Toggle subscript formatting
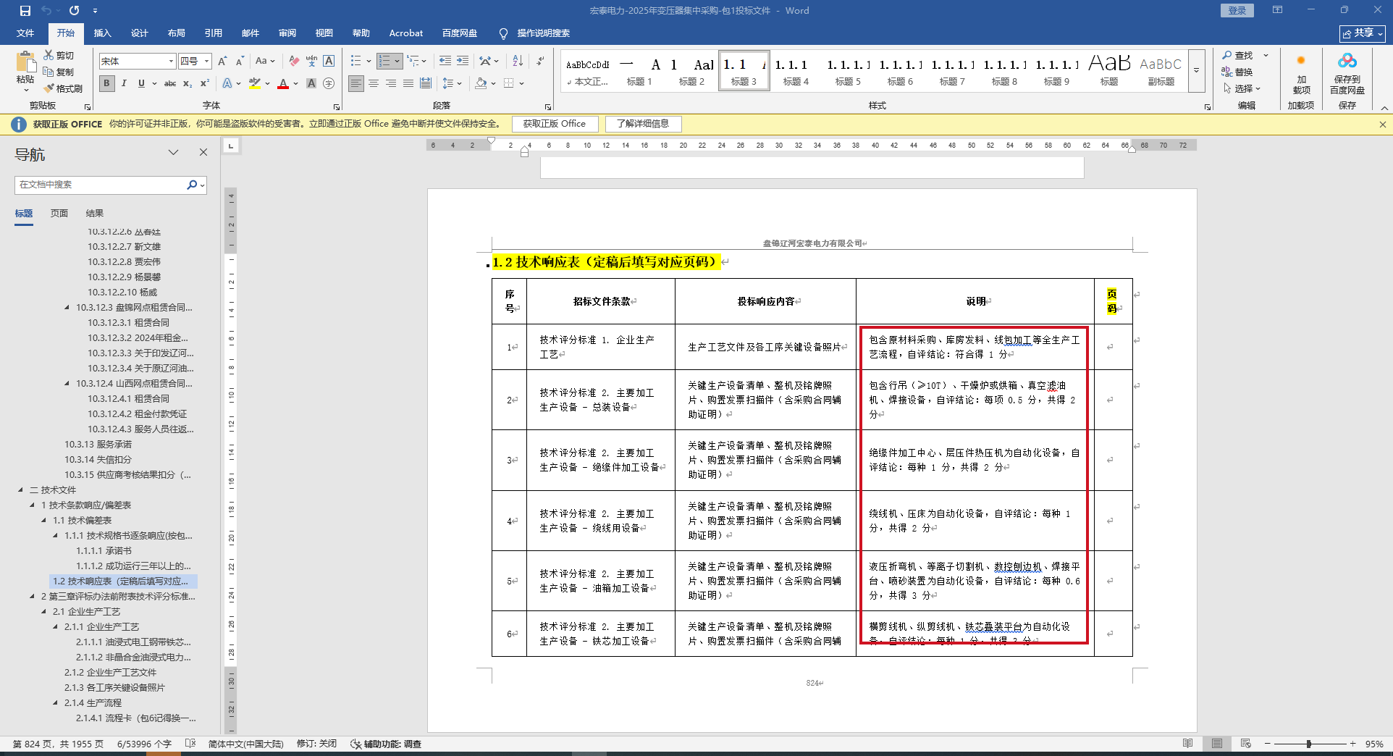 [x=188, y=83]
